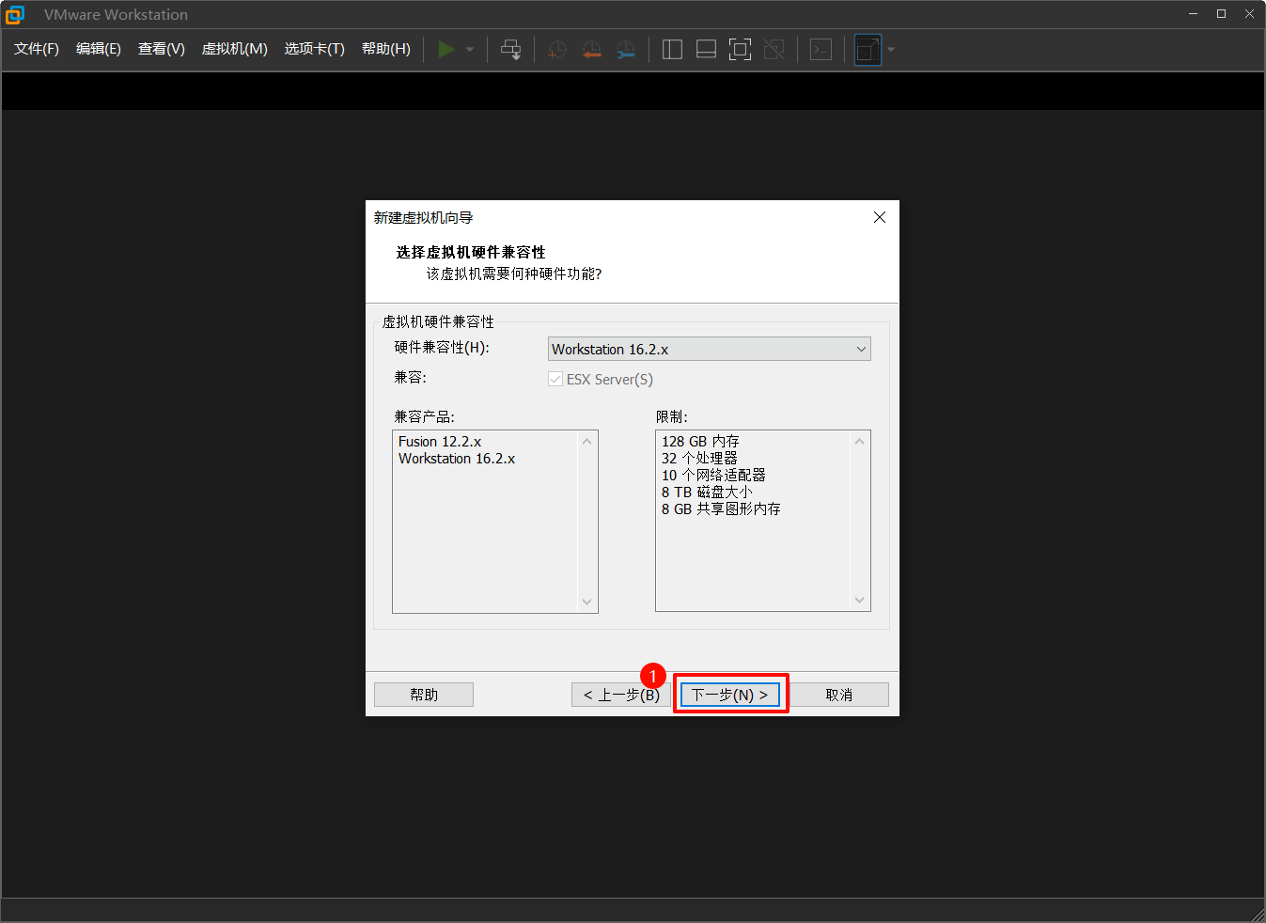Toggle the ESX Server compatibility checkbox
Image resolution: width=1266 pixels, height=923 pixels.
coord(555,379)
